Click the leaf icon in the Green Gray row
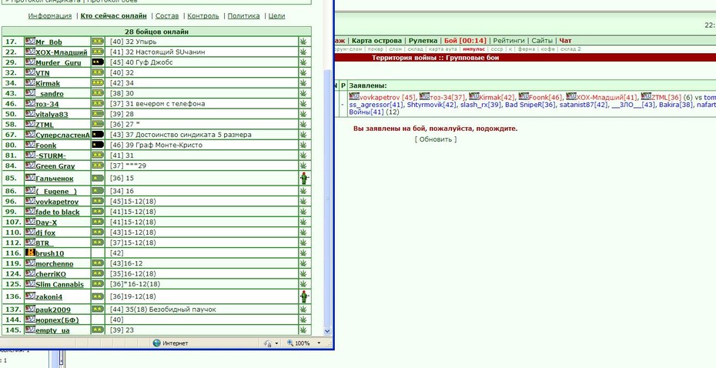 coord(303,166)
